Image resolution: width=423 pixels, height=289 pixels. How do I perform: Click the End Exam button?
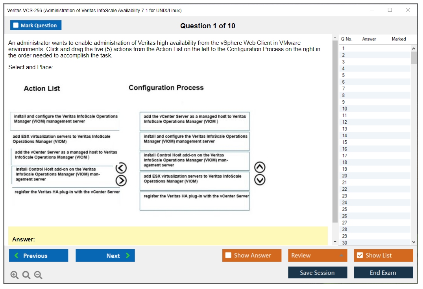(x=383, y=272)
